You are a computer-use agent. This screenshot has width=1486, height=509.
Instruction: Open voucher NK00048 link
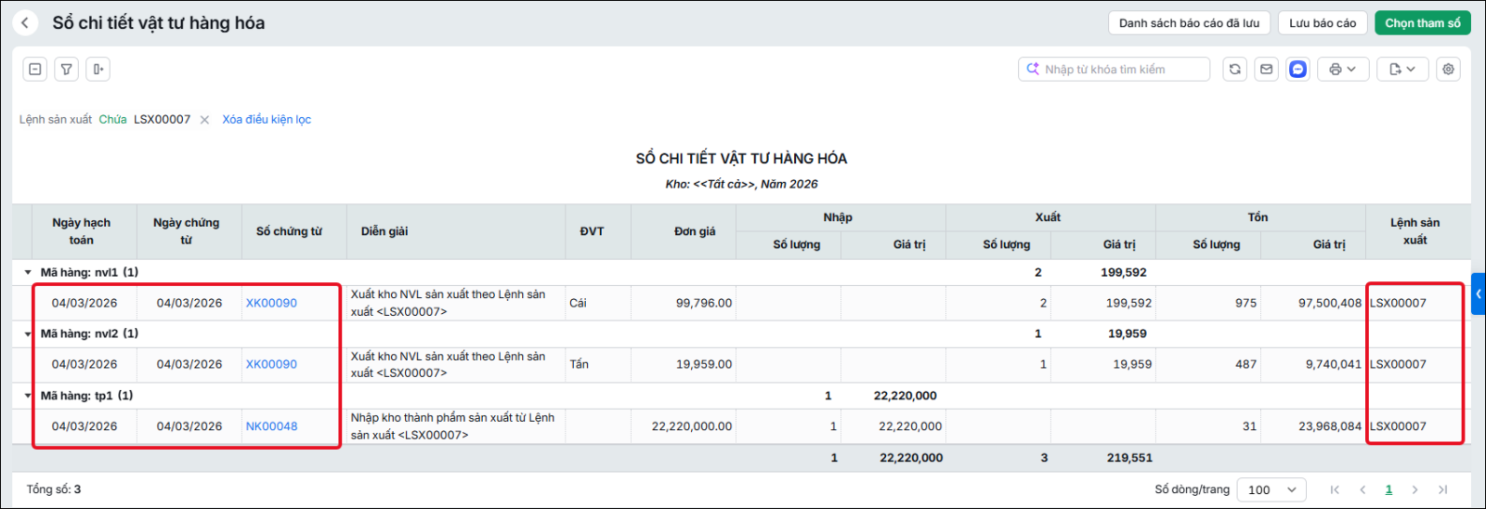coord(271,426)
